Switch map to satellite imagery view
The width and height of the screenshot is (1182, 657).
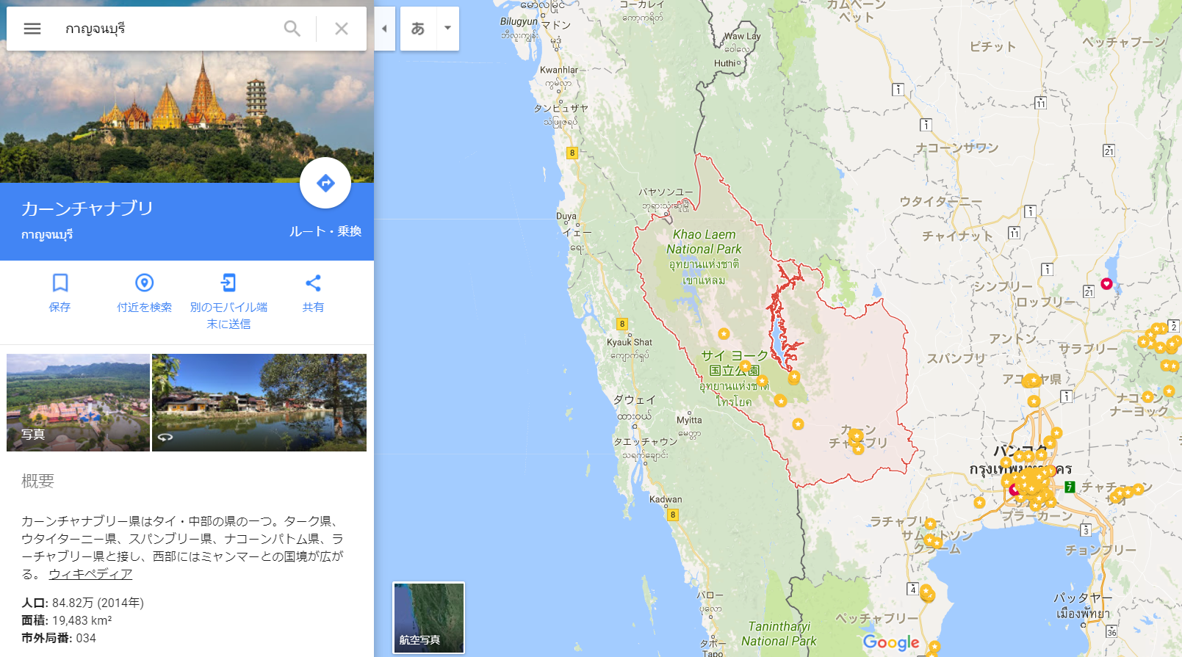429,617
